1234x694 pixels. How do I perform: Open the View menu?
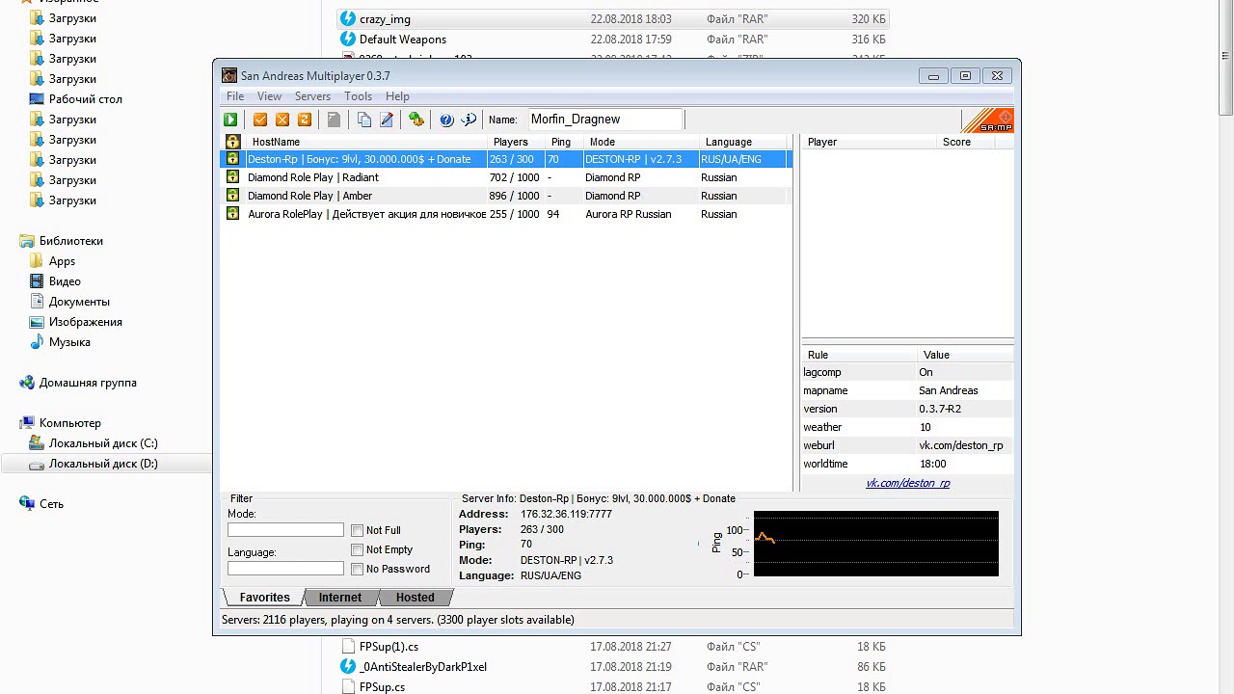pyautogui.click(x=270, y=96)
